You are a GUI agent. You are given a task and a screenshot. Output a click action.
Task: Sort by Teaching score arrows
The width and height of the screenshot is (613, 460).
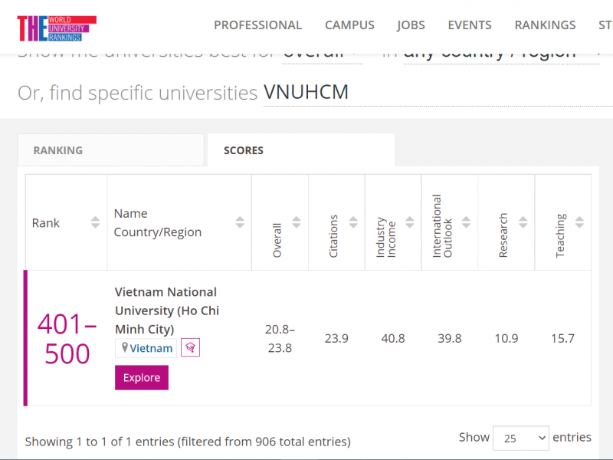click(579, 222)
